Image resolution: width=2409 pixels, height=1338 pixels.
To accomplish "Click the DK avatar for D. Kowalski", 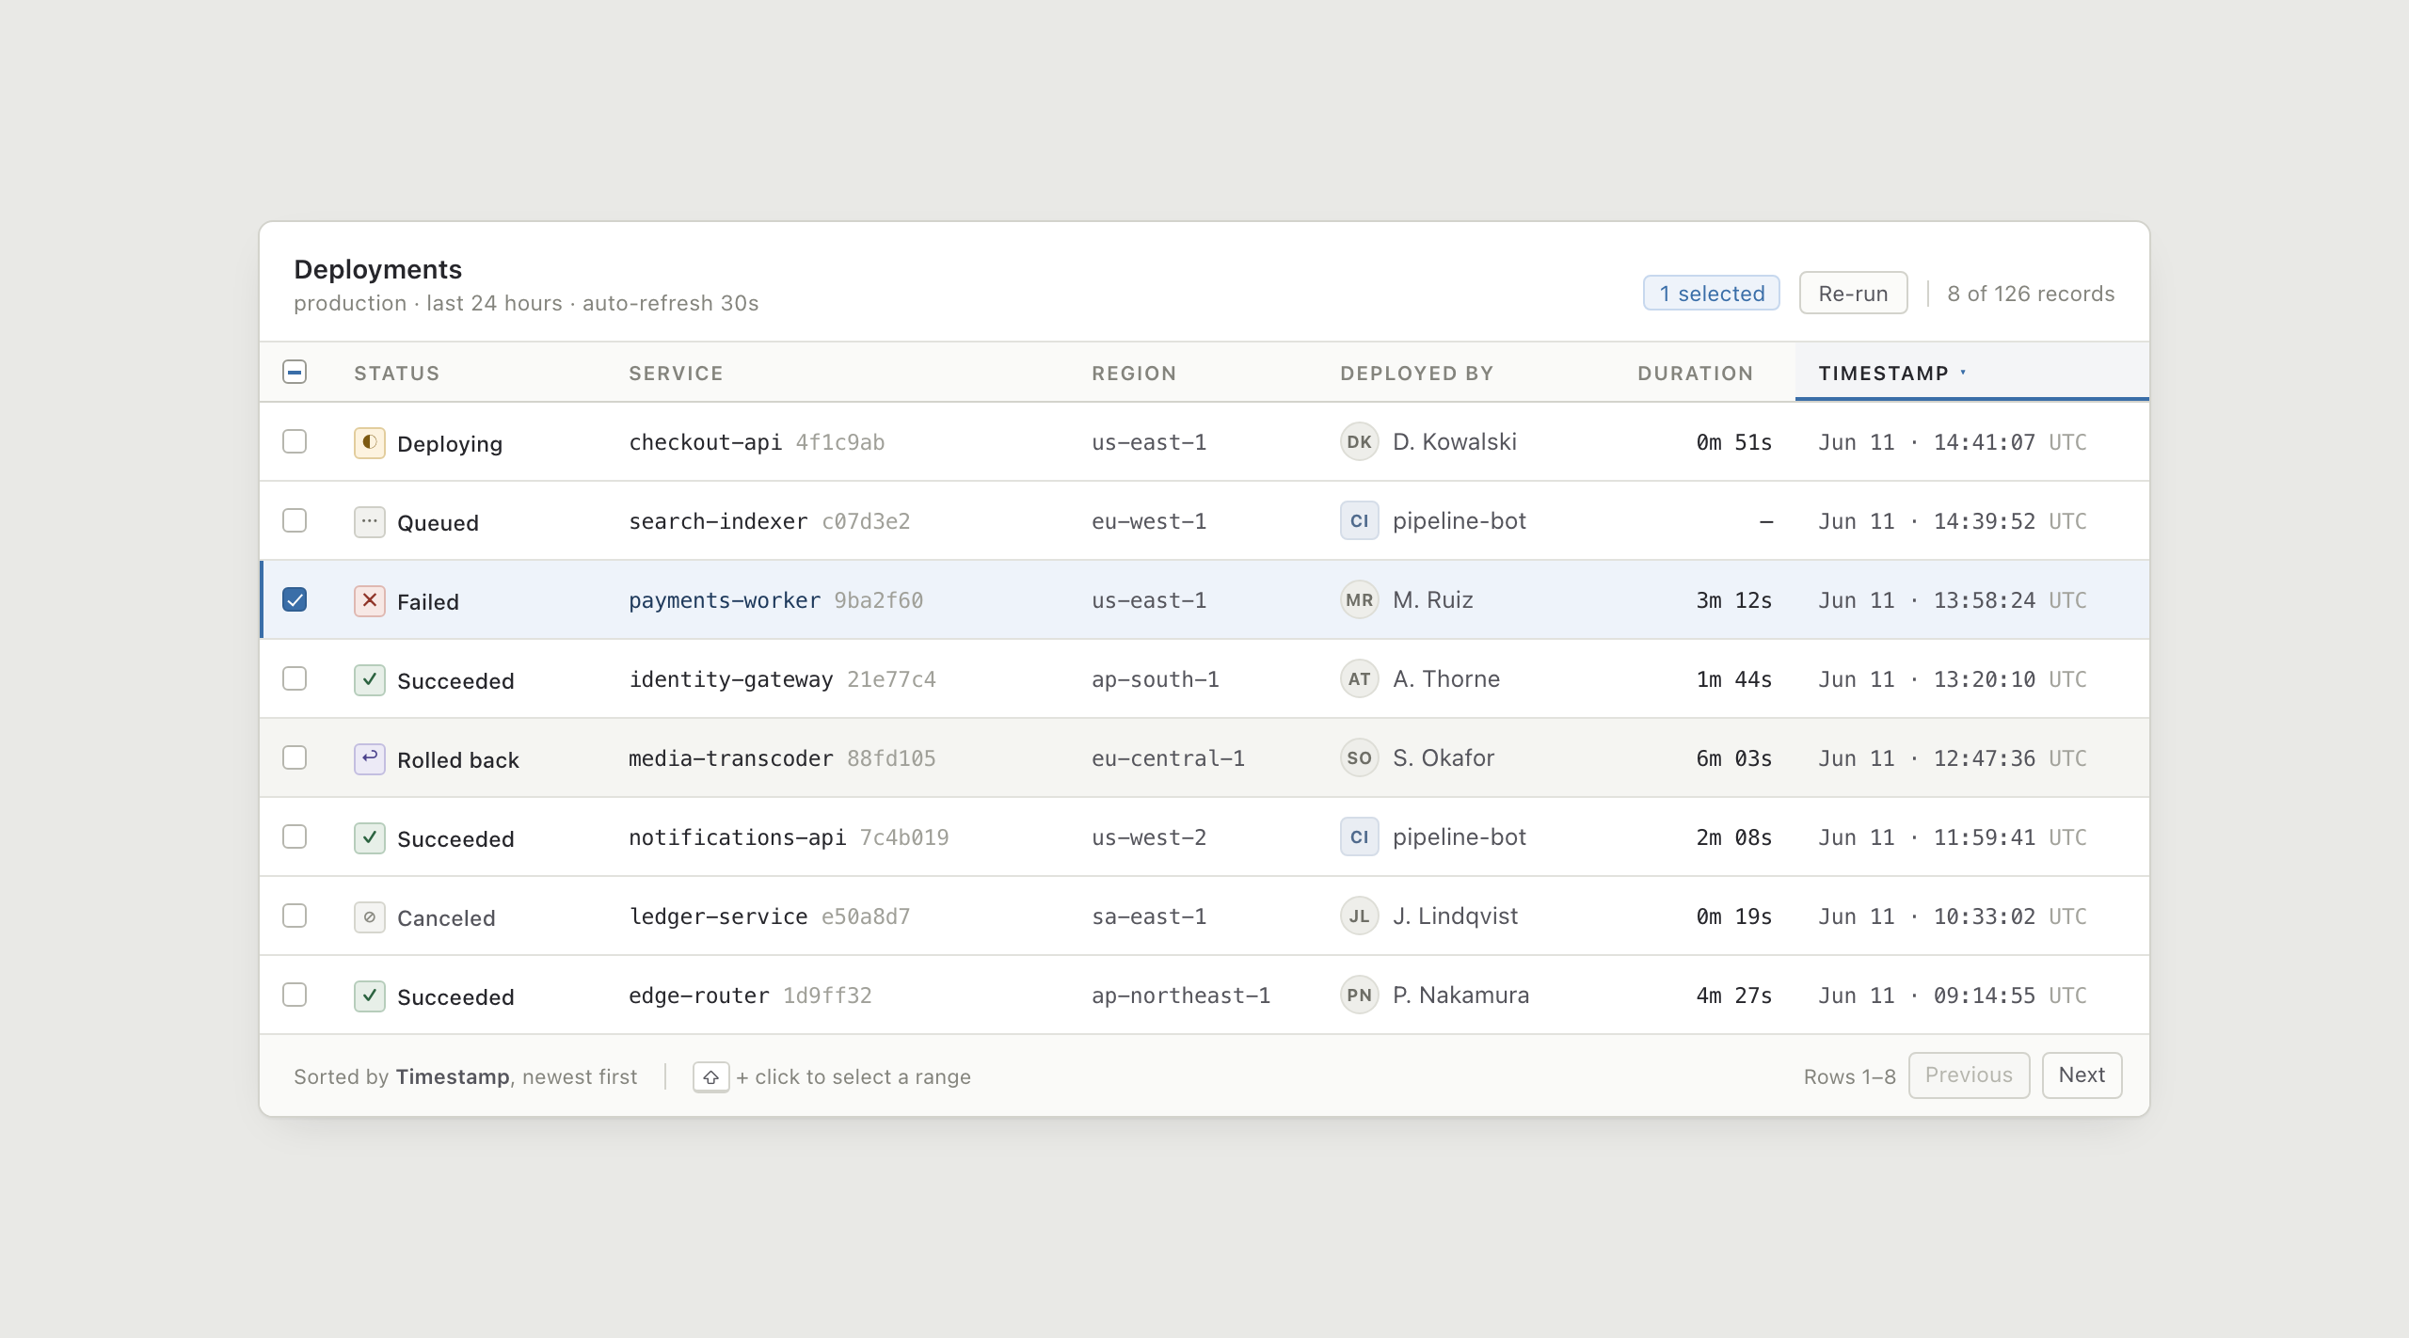I will pyautogui.click(x=1359, y=442).
